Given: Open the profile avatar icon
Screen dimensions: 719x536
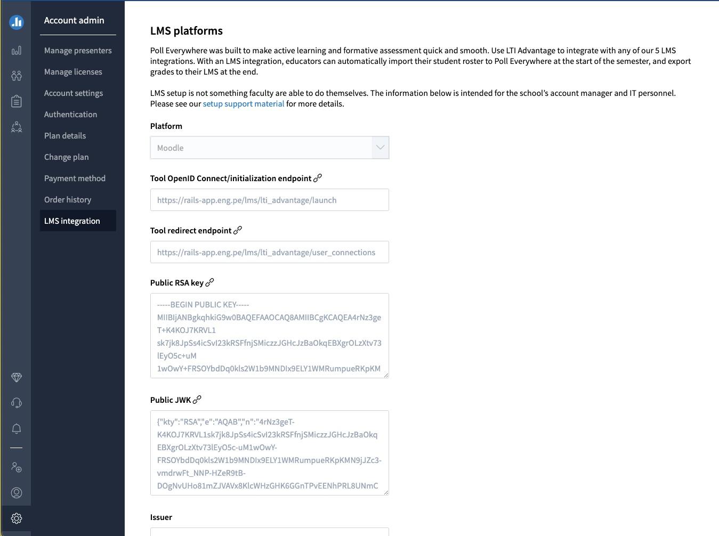Looking at the screenshot, I should [17, 493].
